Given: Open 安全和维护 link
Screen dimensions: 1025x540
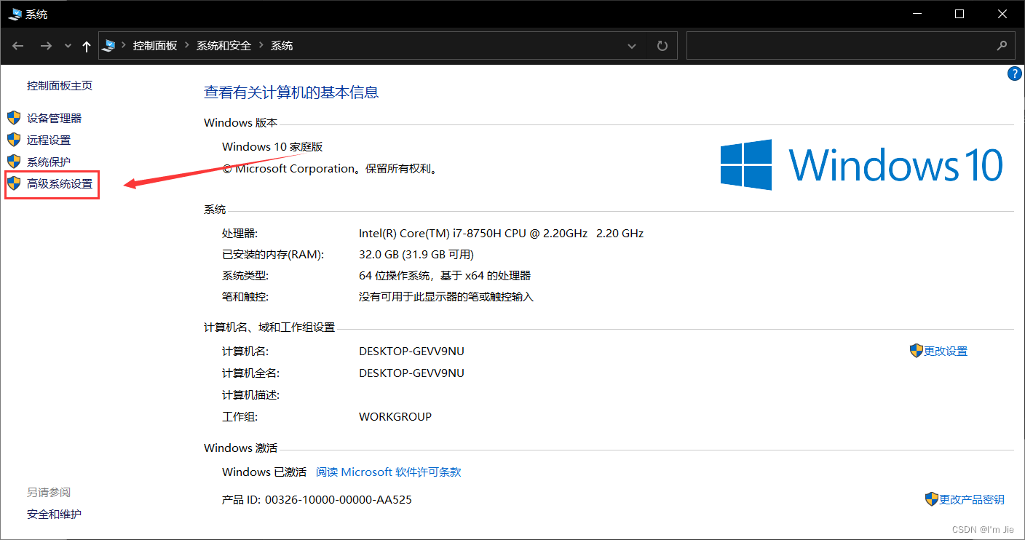Looking at the screenshot, I should (x=55, y=514).
